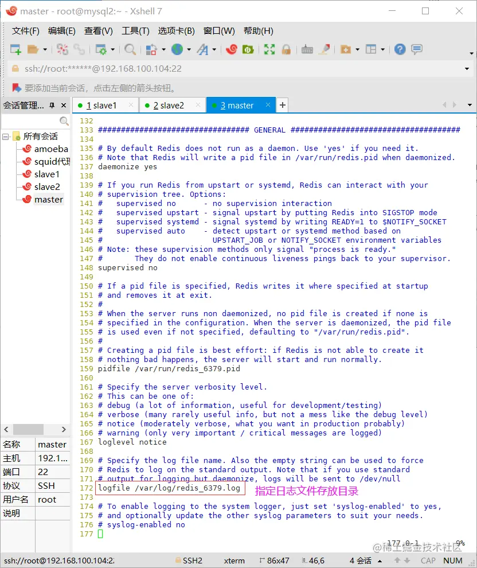Click the Open session folder icon
Screen dimensions: 477x568
(33, 49)
